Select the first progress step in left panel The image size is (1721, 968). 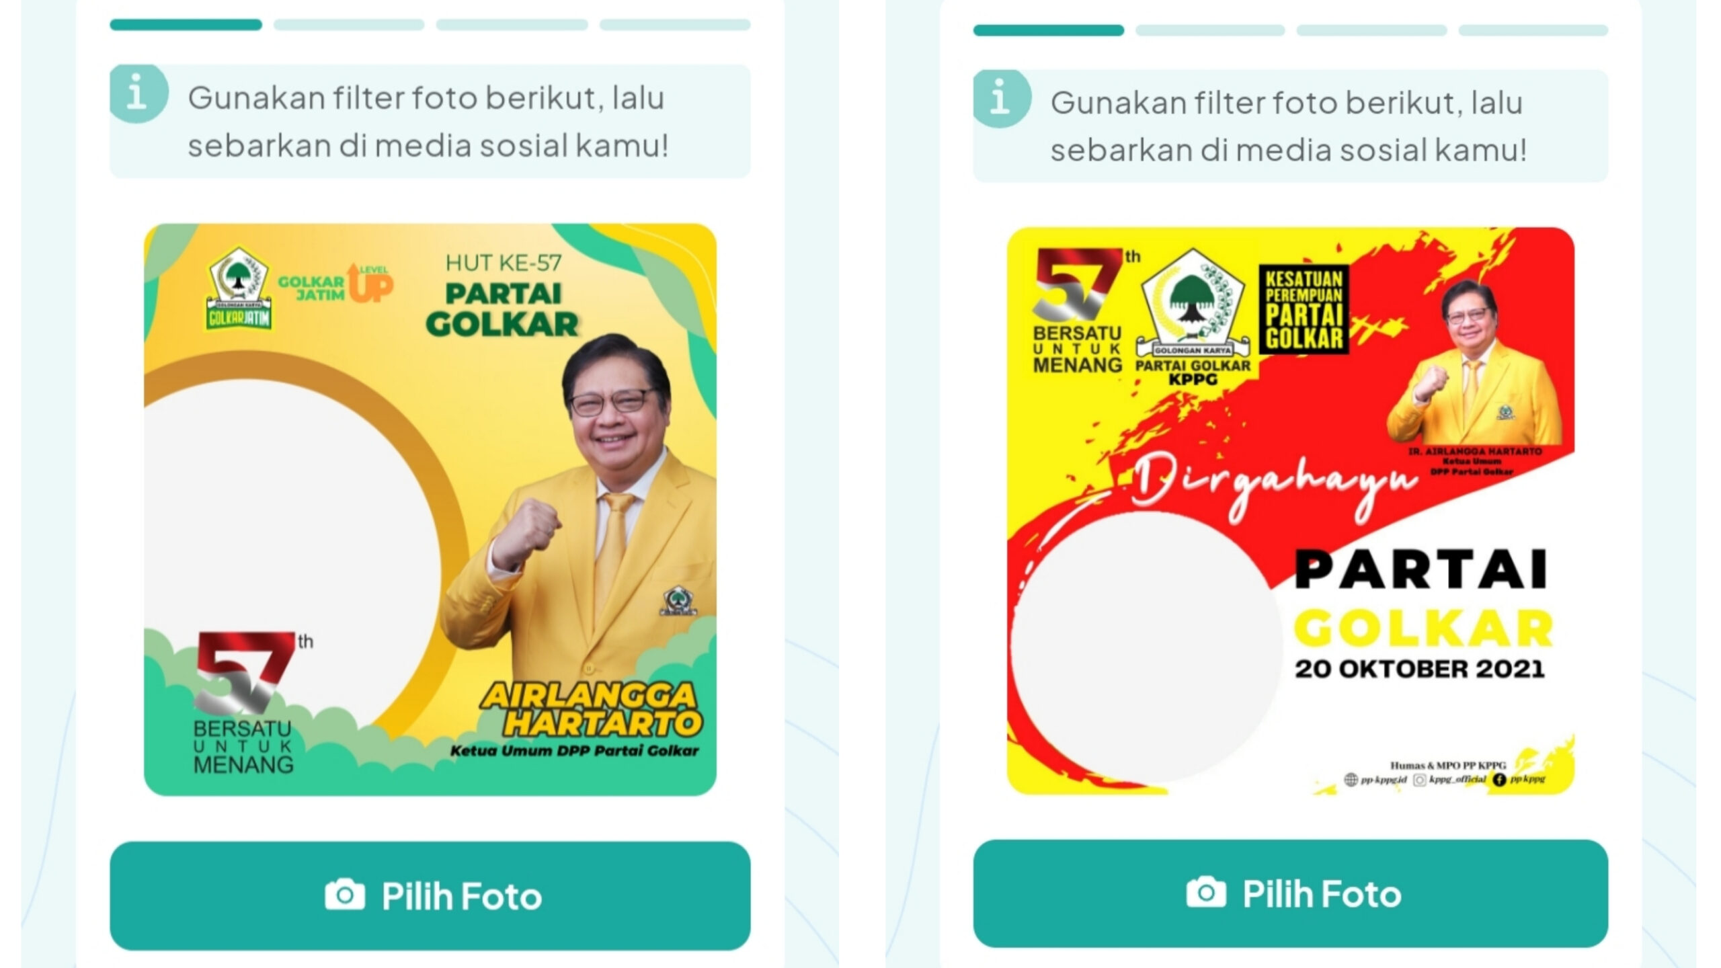(x=186, y=25)
